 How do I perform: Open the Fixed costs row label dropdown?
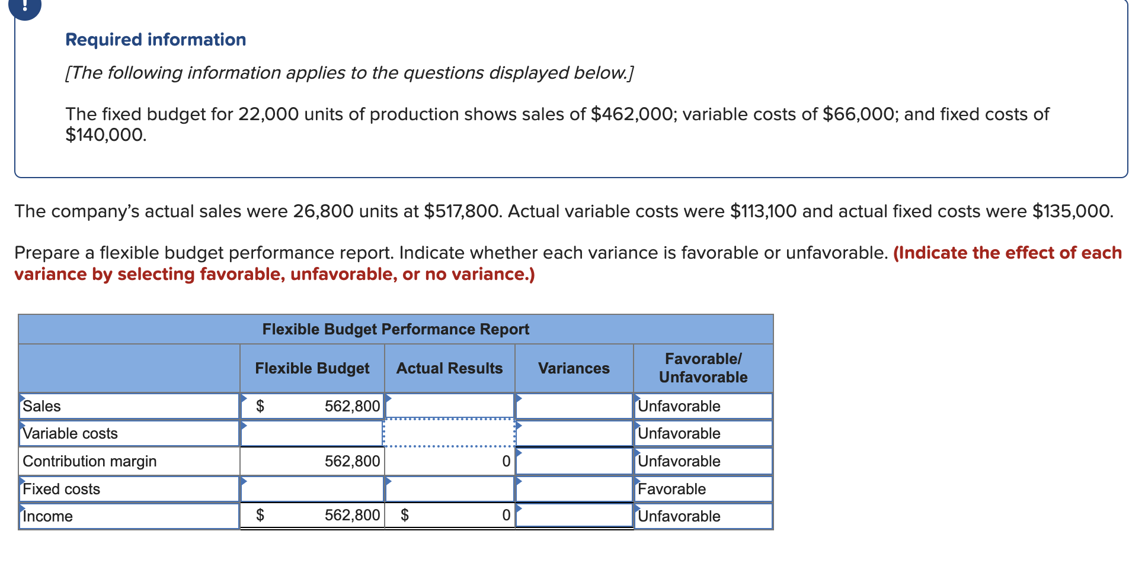coord(129,489)
